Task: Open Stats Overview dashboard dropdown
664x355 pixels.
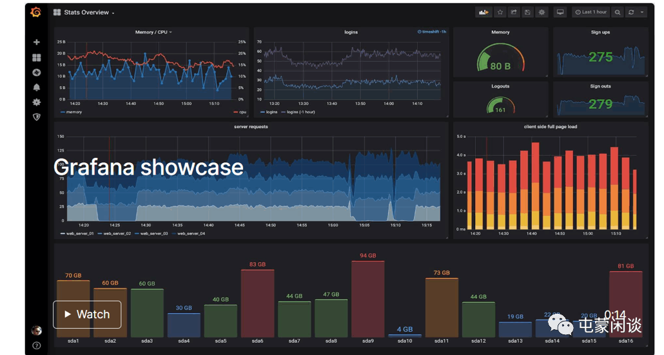Action: pos(90,13)
